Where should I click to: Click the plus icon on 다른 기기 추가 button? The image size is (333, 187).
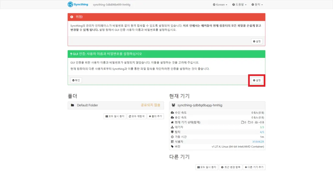[x=246, y=167]
